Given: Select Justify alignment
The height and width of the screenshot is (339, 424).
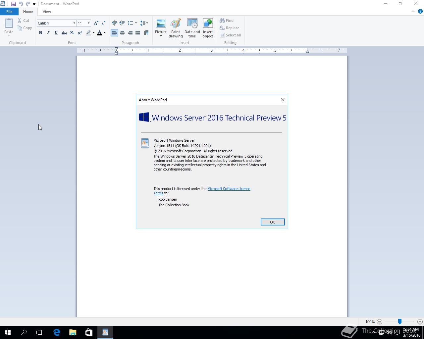Looking at the screenshot, I should coord(138,33).
